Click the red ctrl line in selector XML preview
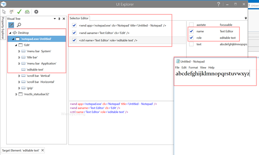This screenshot has height=155, width=259. [99, 112]
